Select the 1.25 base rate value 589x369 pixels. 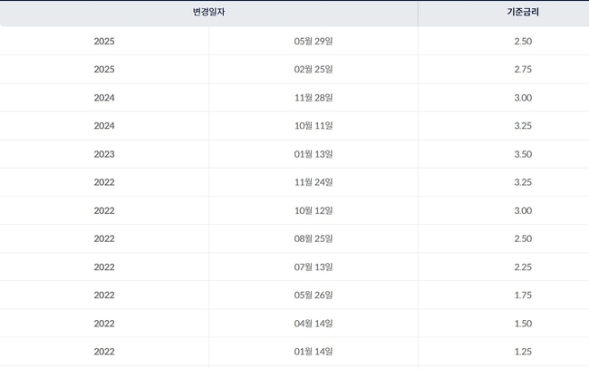pyautogui.click(x=523, y=351)
